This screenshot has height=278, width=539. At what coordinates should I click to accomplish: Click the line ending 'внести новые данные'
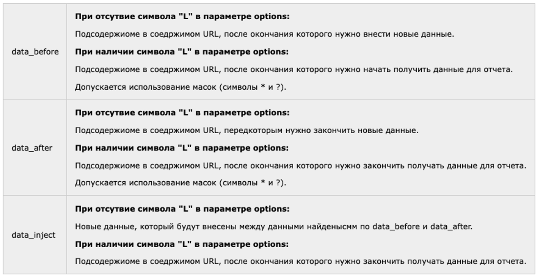click(x=264, y=34)
